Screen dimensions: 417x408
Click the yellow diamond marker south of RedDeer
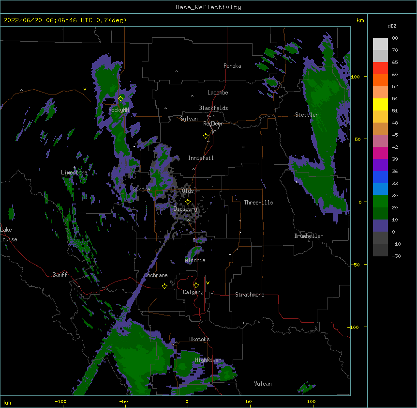(x=206, y=136)
